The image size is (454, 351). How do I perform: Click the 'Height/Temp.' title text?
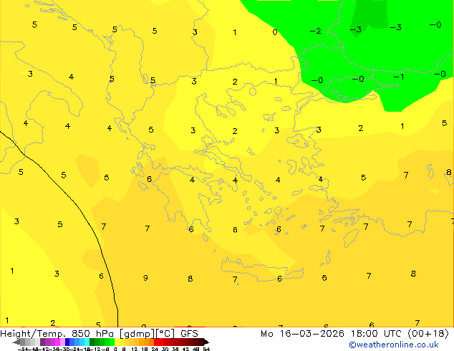[32, 334]
